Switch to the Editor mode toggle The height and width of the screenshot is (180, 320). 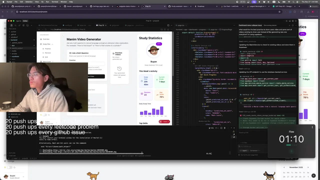25,21
